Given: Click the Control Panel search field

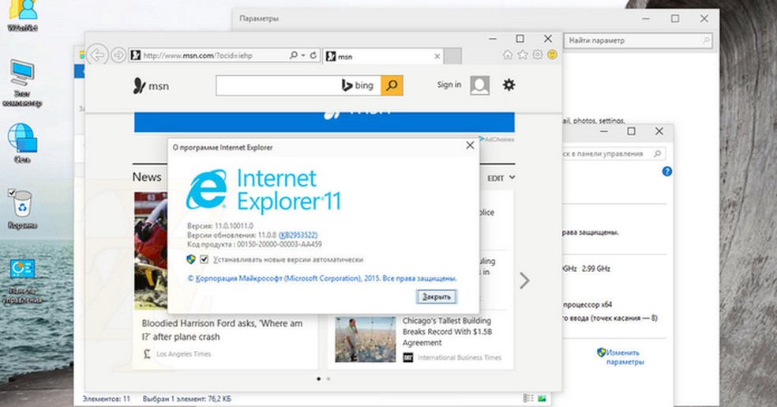Looking at the screenshot, I should point(614,153).
